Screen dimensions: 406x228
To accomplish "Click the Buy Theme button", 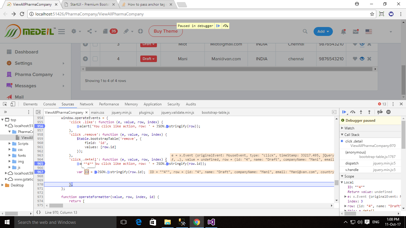I will [166, 31].
